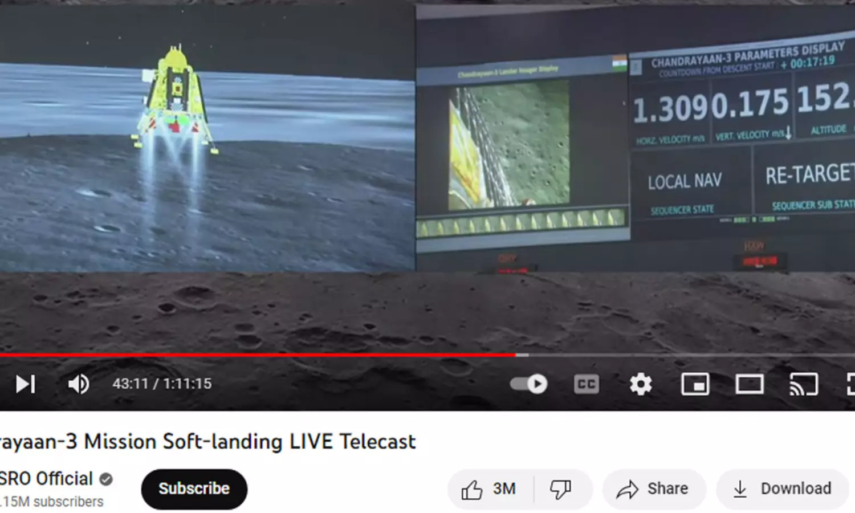The image size is (855, 513).
Task: Click the 43:11 elapsed time display
Action: pos(131,384)
